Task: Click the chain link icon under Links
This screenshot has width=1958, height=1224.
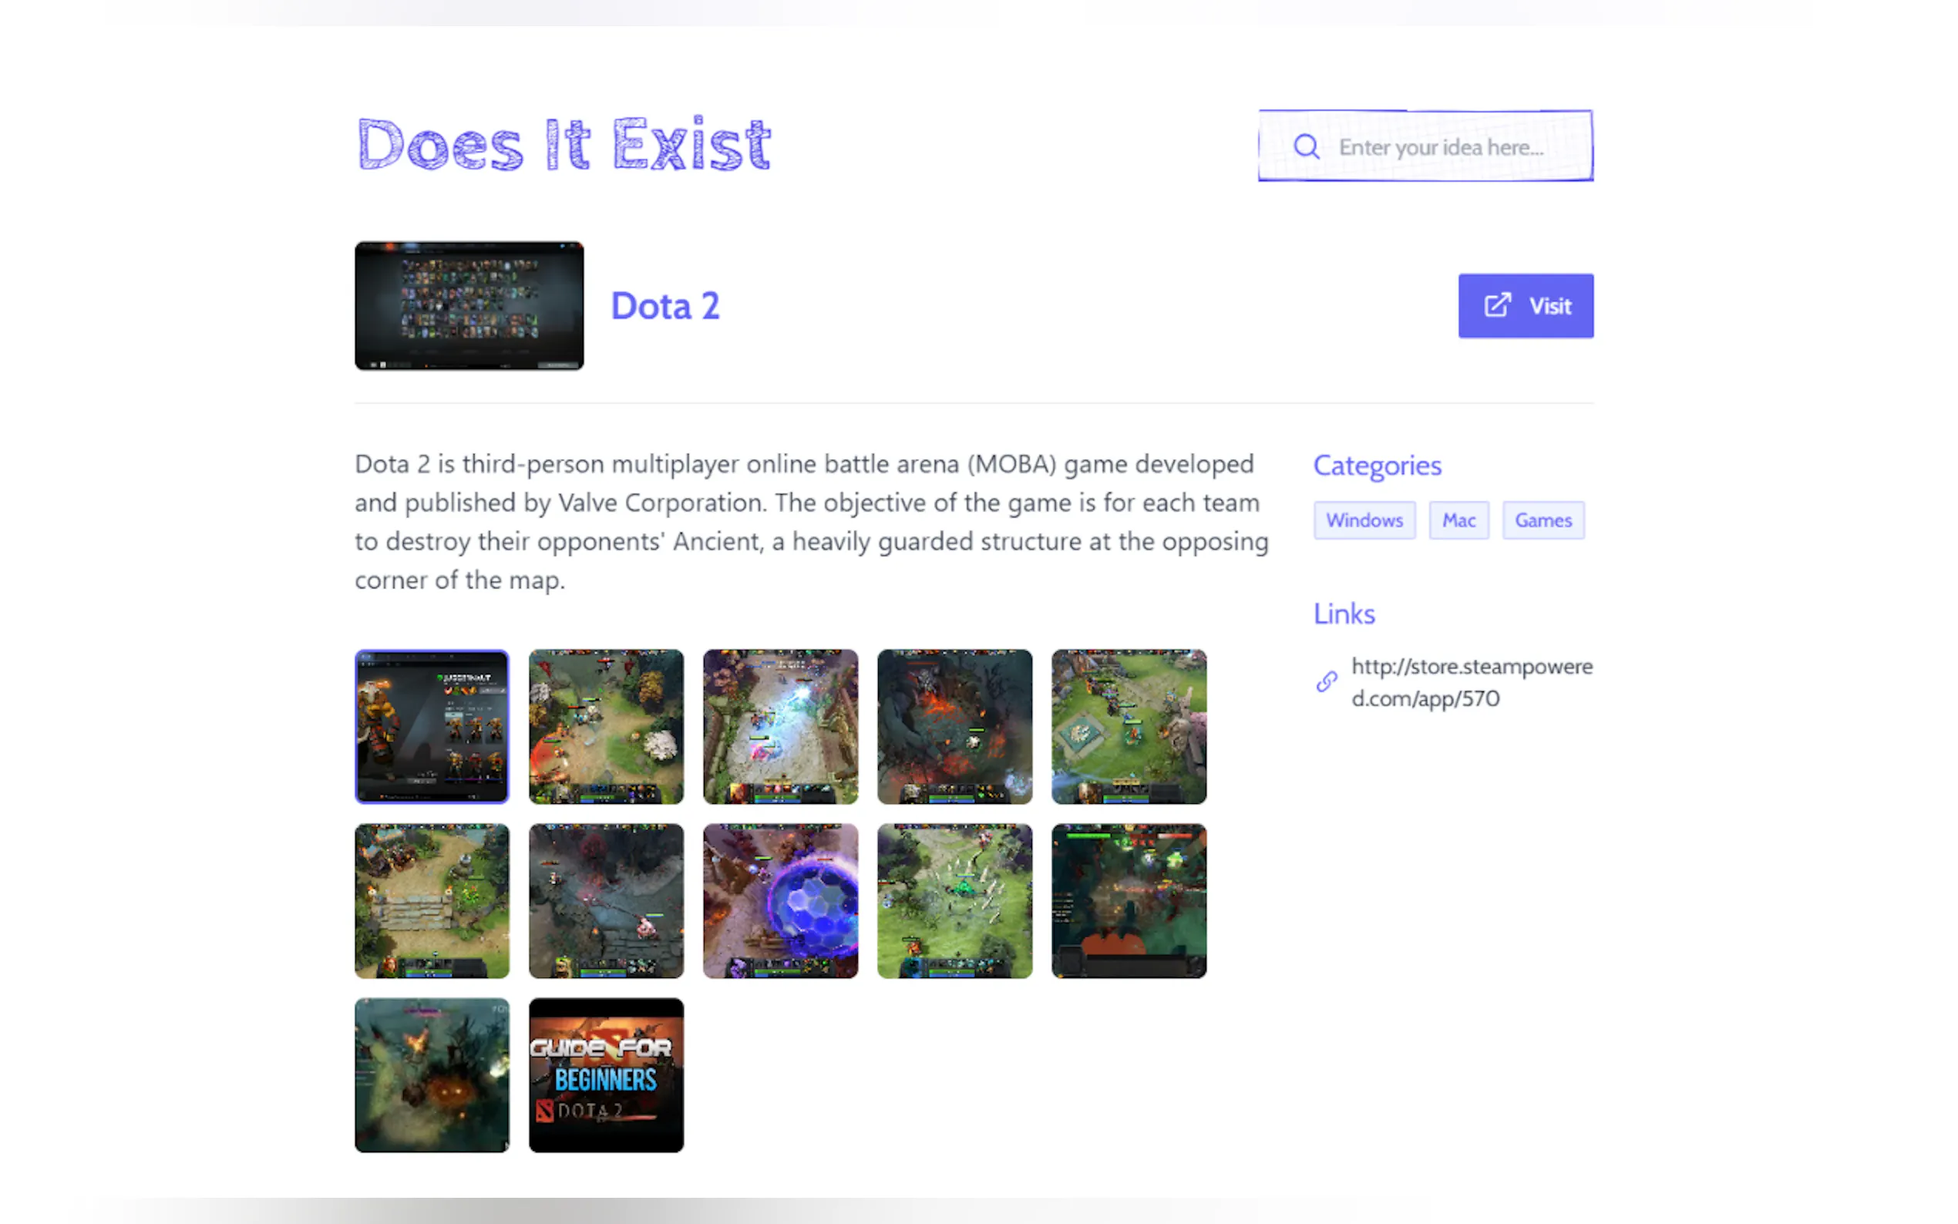Action: coord(1326,681)
